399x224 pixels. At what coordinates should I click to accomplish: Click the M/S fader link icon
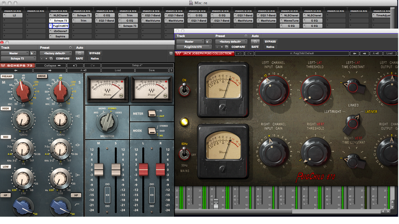107,195
